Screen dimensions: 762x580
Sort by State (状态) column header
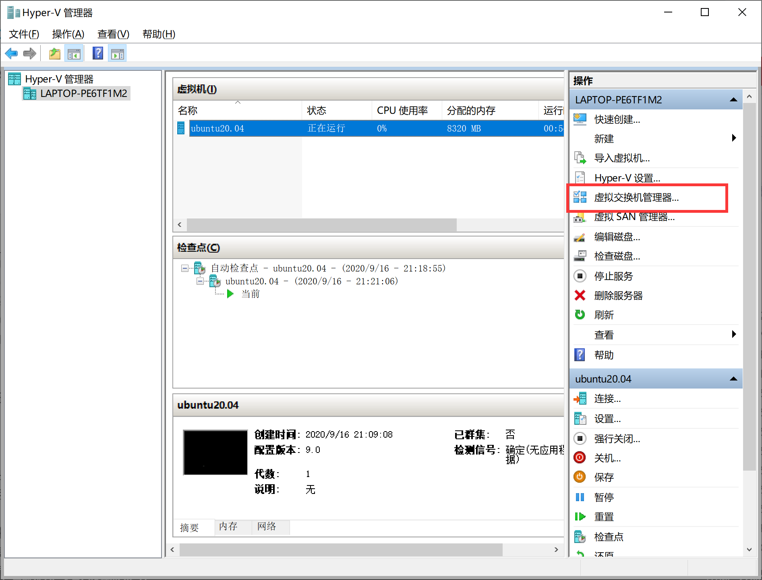[x=337, y=110]
